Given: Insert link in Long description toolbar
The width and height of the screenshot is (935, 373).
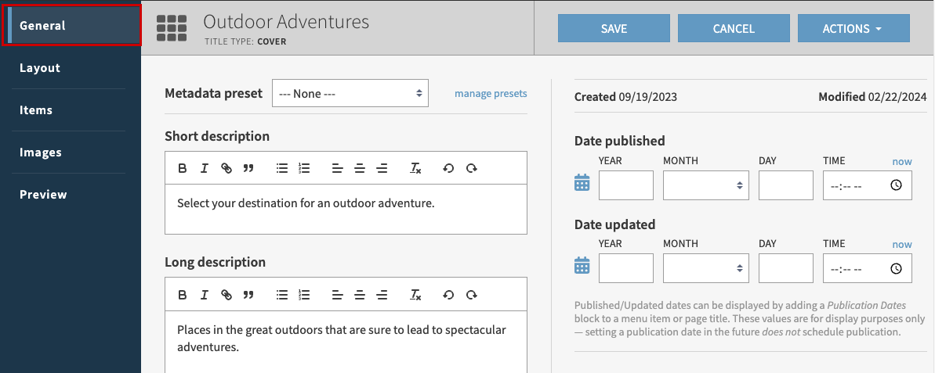Looking at the screenshot, I should [227, 295].
